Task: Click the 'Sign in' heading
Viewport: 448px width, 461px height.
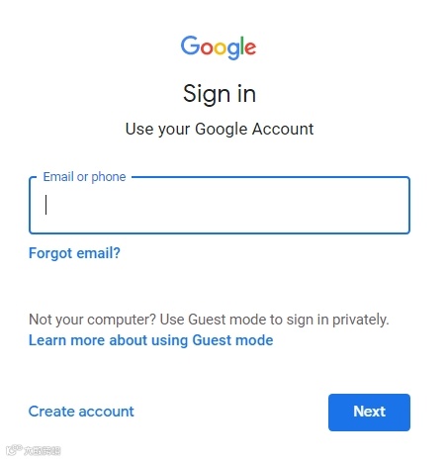Action: point(220,94)
